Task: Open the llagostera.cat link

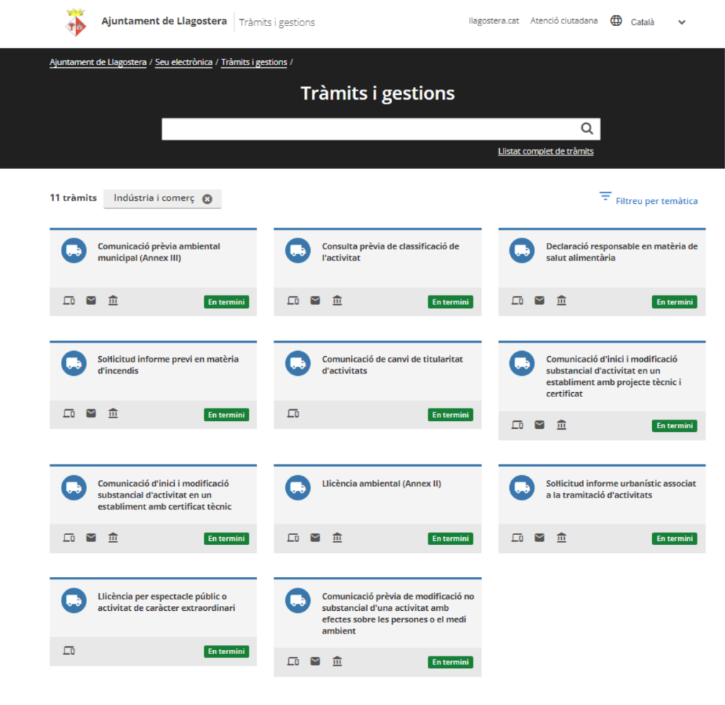Action: pos(493,21)
